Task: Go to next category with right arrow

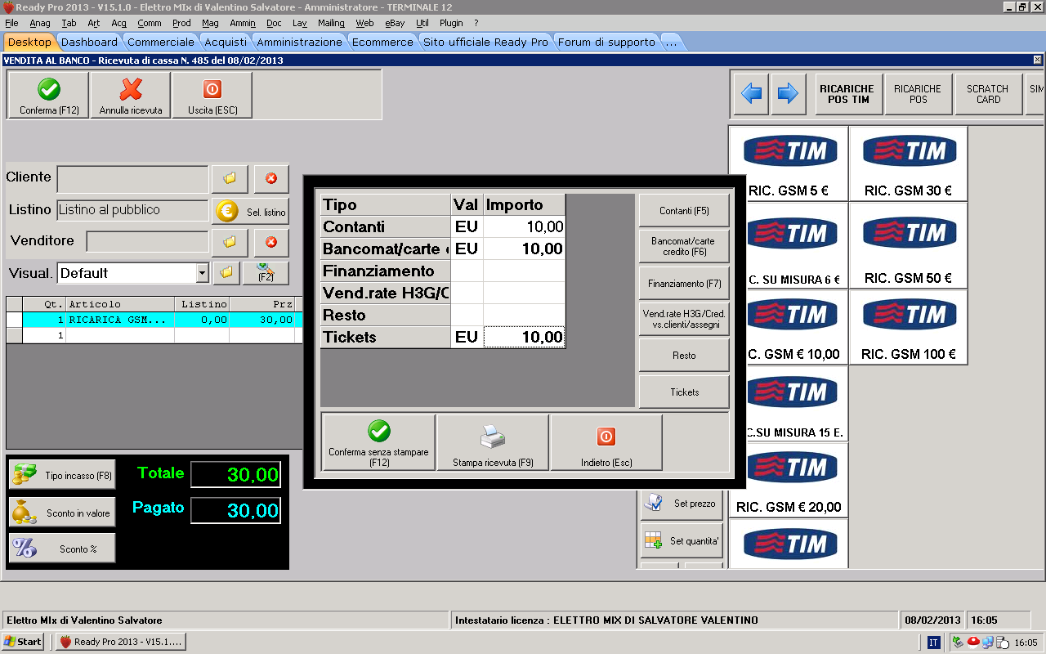Action: tap(788, 94)
